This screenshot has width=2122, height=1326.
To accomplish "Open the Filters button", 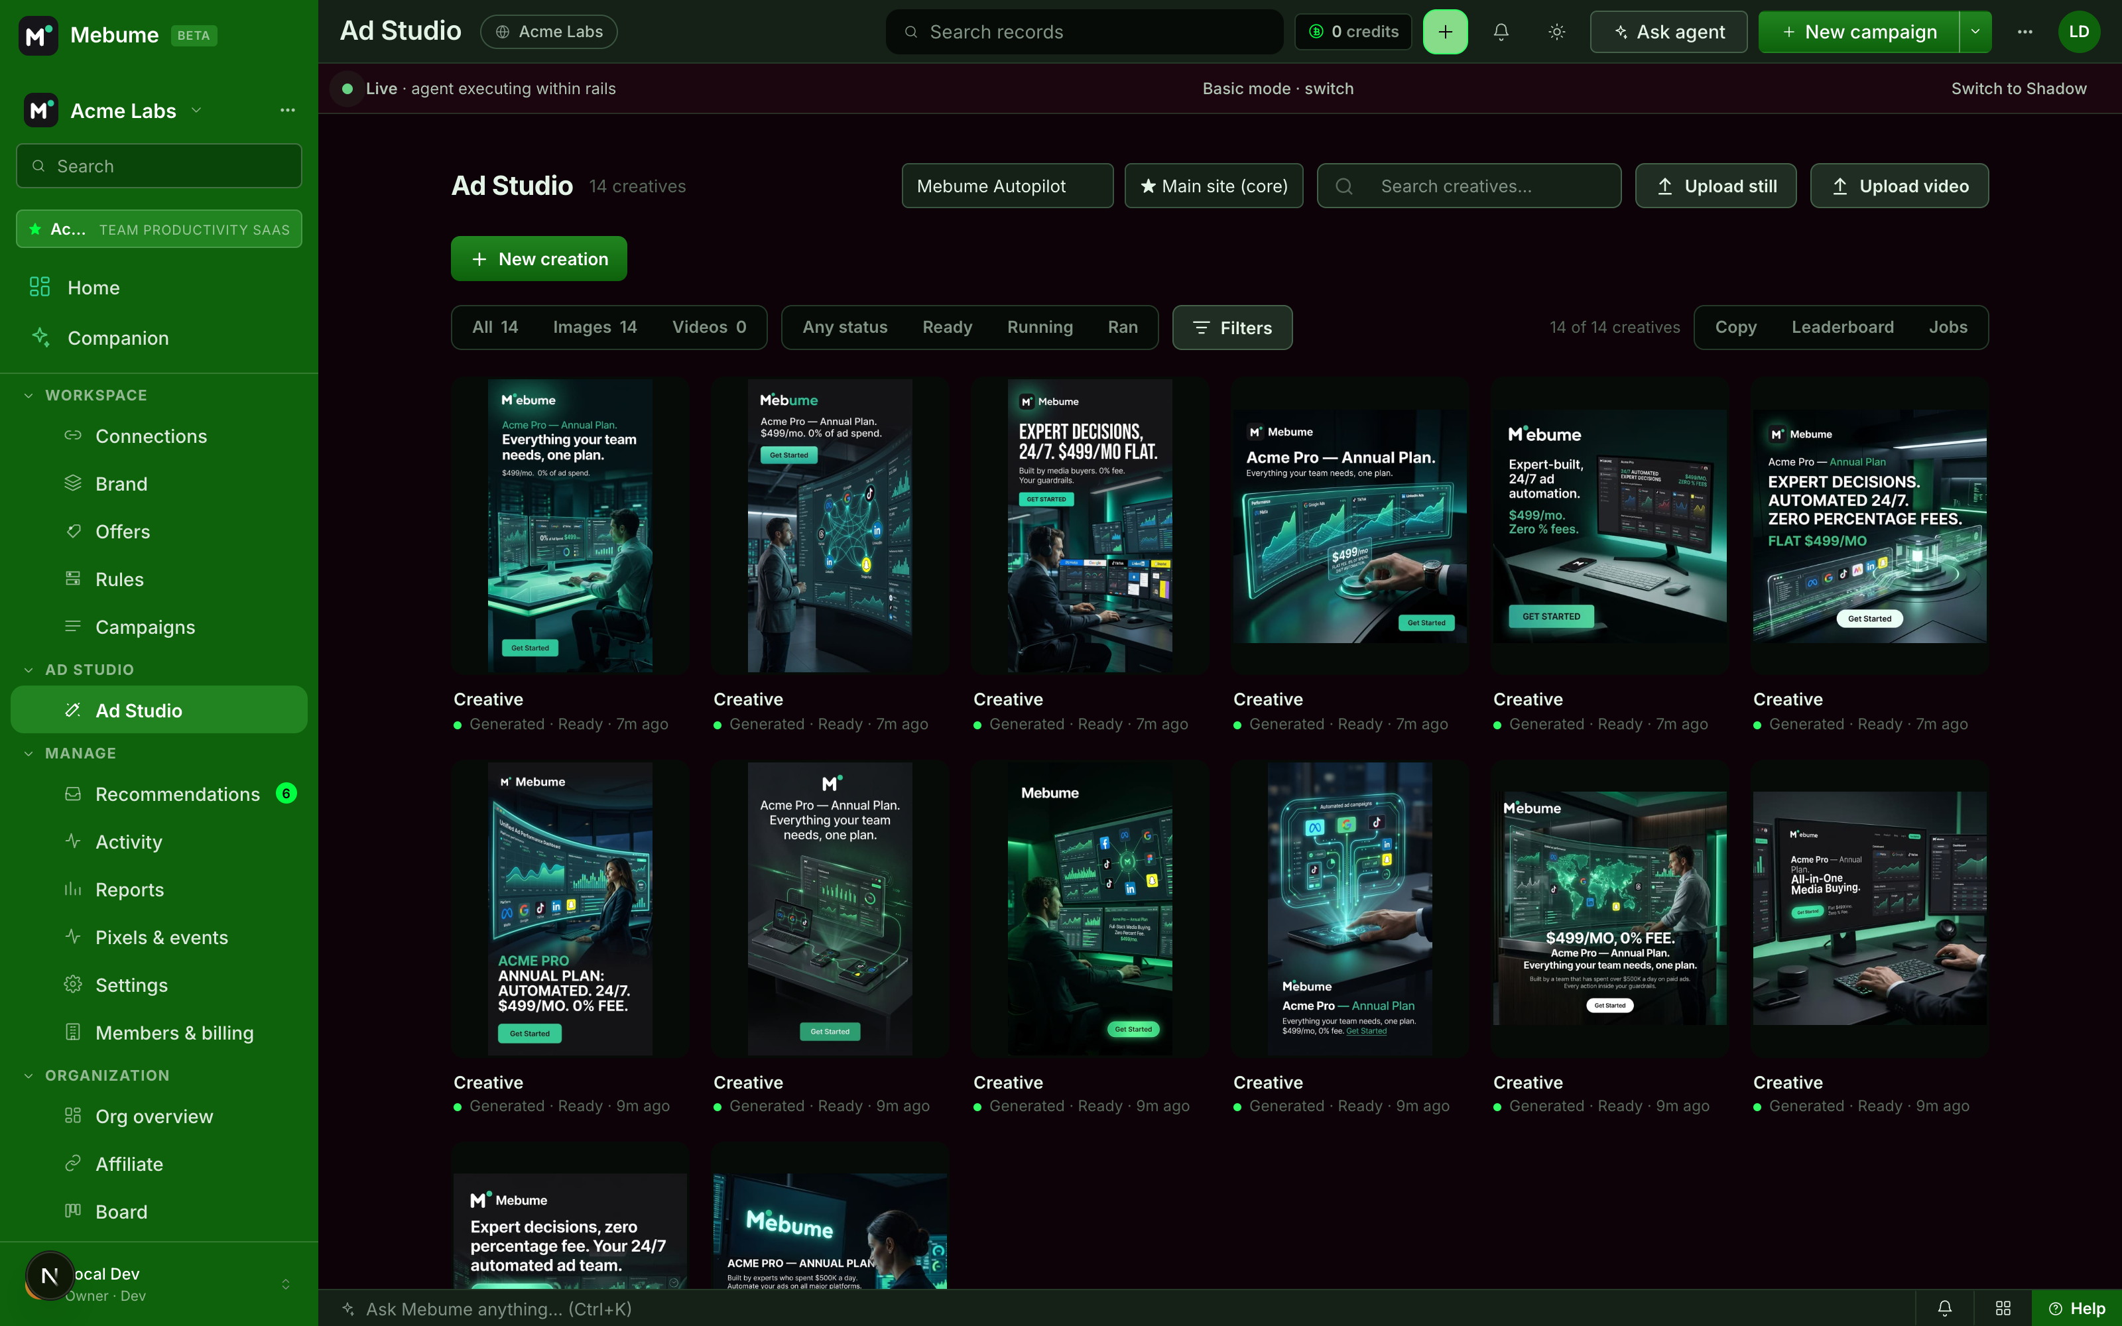I will 1232,327.
